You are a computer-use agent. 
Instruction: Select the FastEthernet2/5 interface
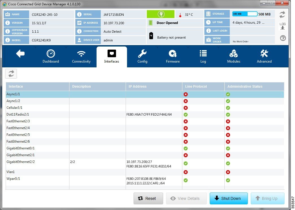coord(145,135)
